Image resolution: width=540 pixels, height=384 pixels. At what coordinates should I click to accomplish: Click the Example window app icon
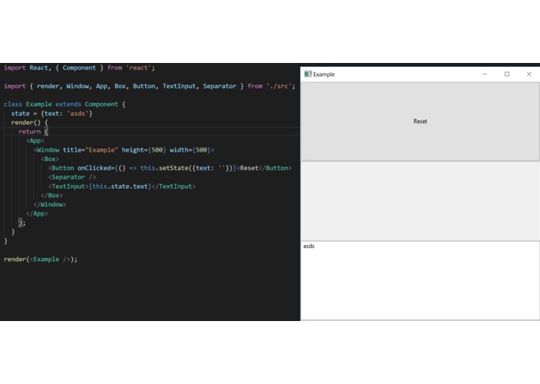pos(308,74)
